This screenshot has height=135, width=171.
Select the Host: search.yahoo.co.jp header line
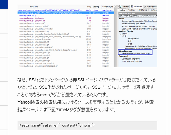[x=132, y=61]
